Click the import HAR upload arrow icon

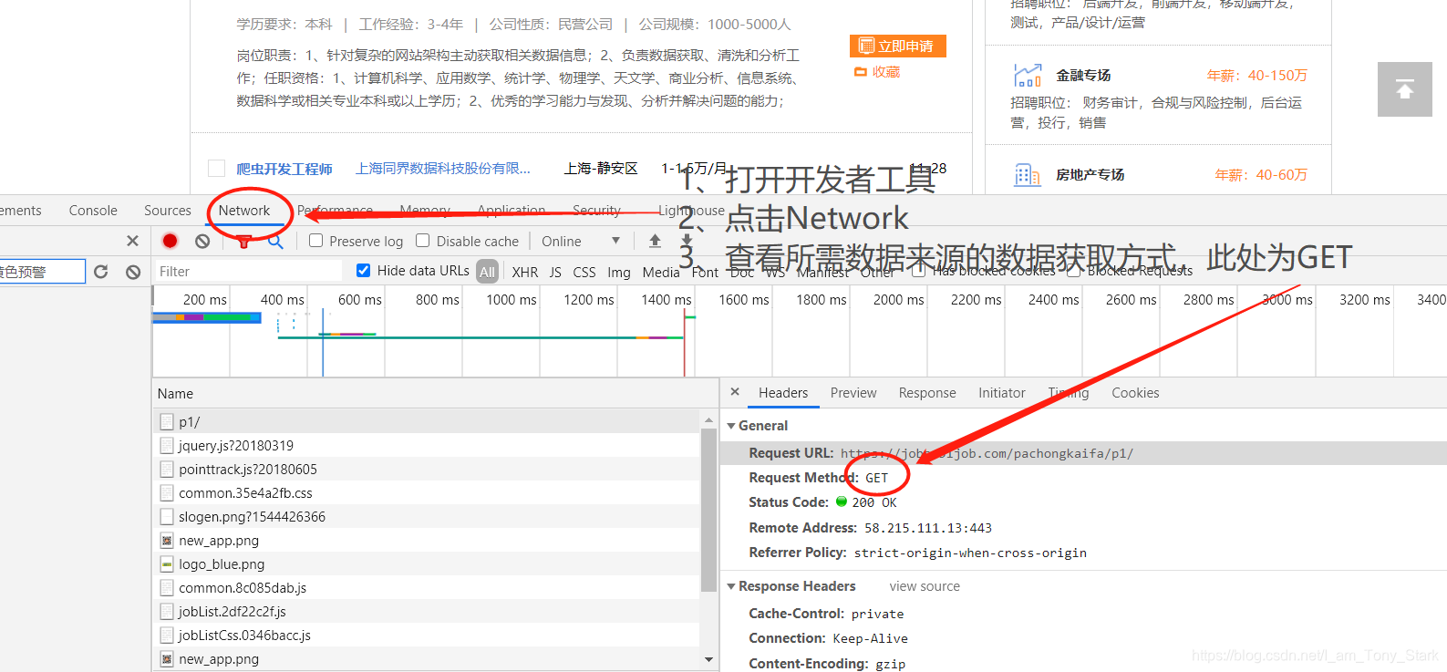pos(655,241)
